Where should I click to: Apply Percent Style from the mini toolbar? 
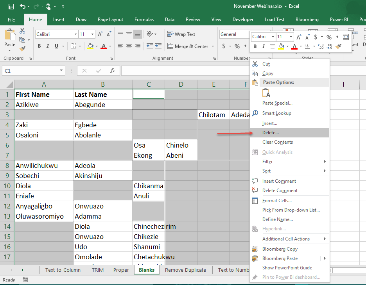(329, 37)
